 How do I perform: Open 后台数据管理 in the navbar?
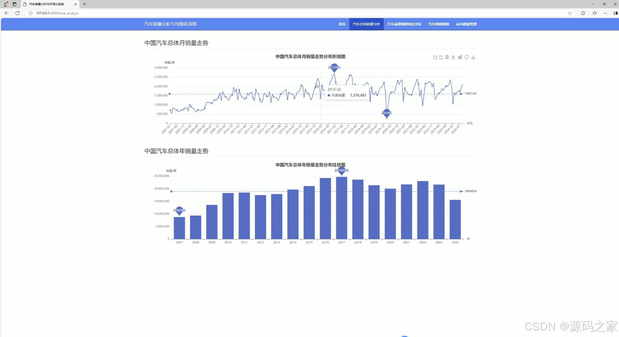pyautogui.click(x=466, y=24)
